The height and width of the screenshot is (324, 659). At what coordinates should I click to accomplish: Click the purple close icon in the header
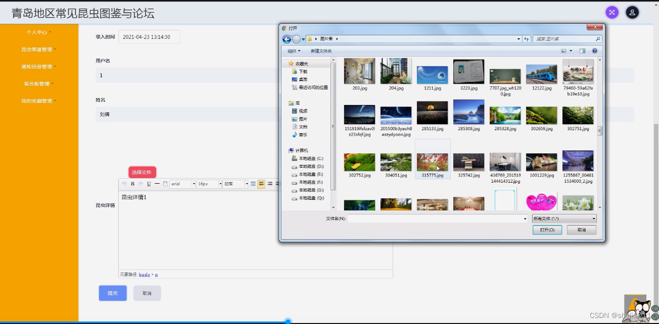612,12
